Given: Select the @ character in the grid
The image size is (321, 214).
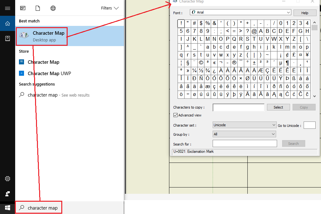Looking at the screenshot, I should [254, 31].
